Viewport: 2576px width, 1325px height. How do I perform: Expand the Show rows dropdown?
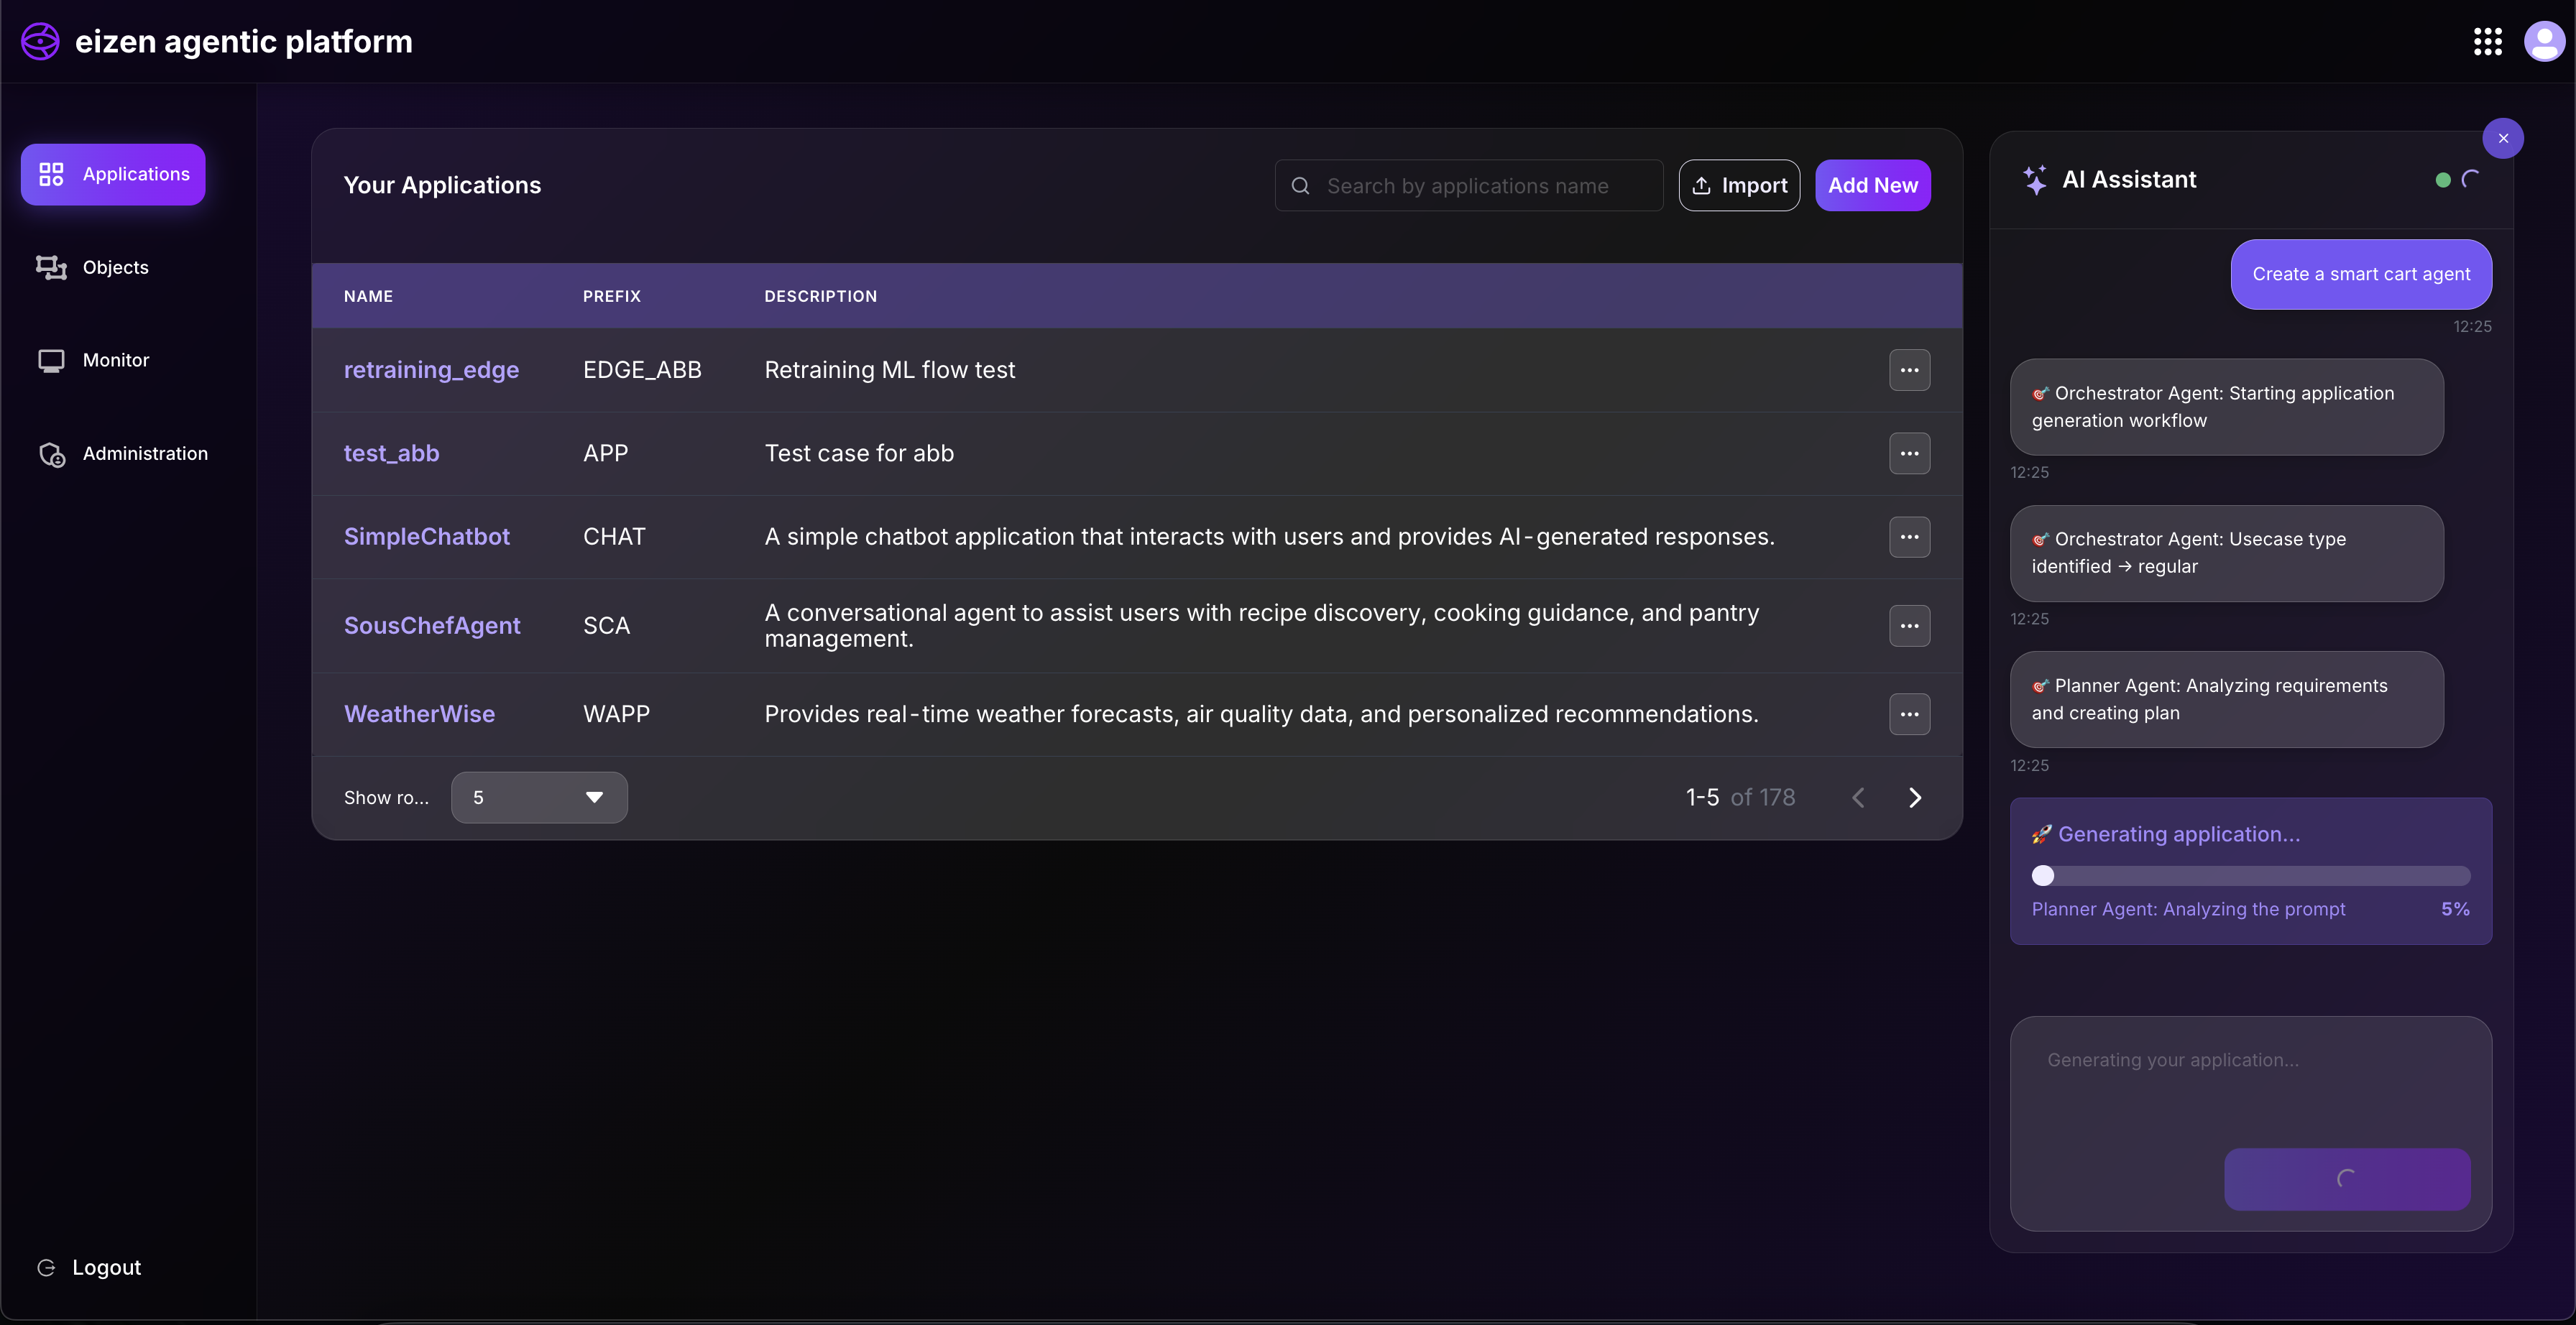click(x=539, y=797)
